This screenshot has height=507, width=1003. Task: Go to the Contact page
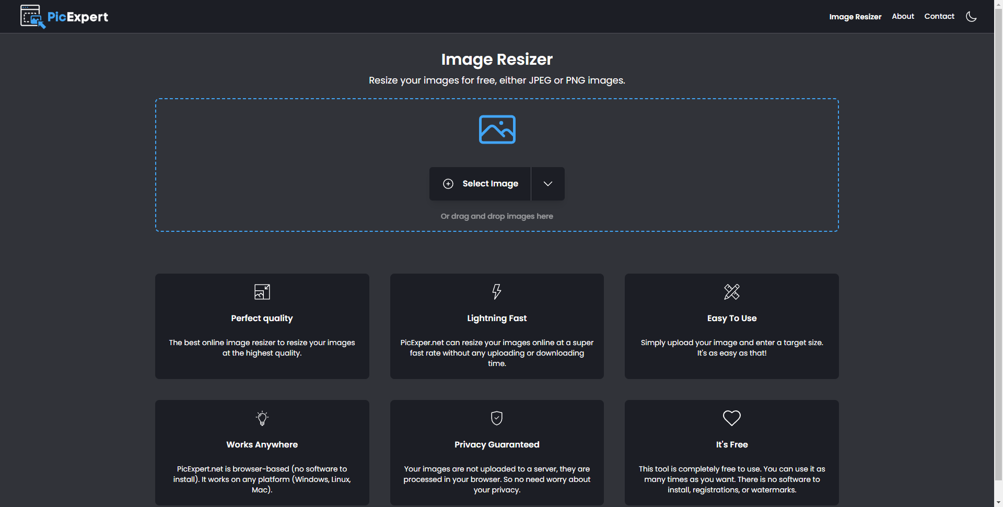[939, 17]
